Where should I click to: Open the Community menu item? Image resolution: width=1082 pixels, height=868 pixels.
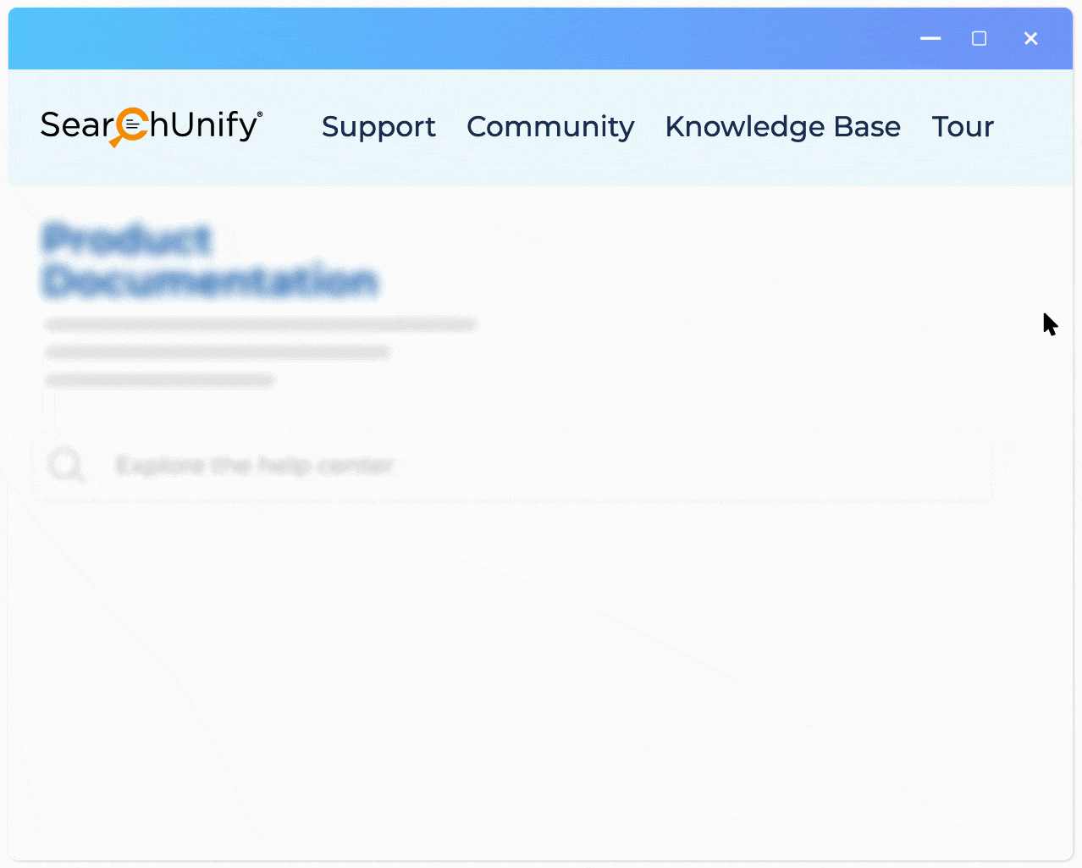click(550, 127)
